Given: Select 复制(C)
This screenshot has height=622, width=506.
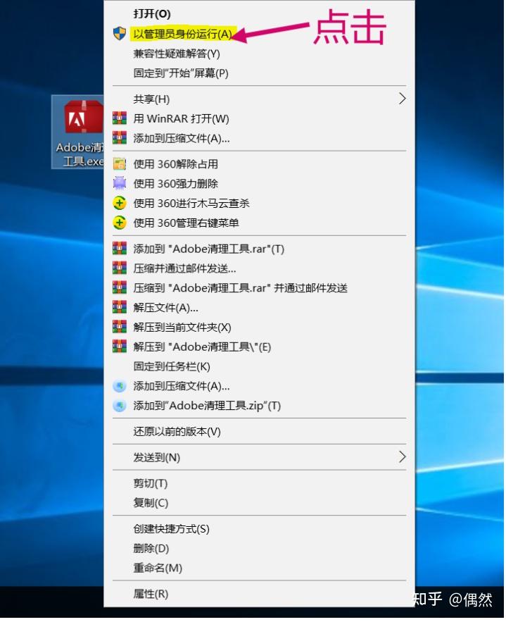Looking at the screenshot, I should coord(151,502).
